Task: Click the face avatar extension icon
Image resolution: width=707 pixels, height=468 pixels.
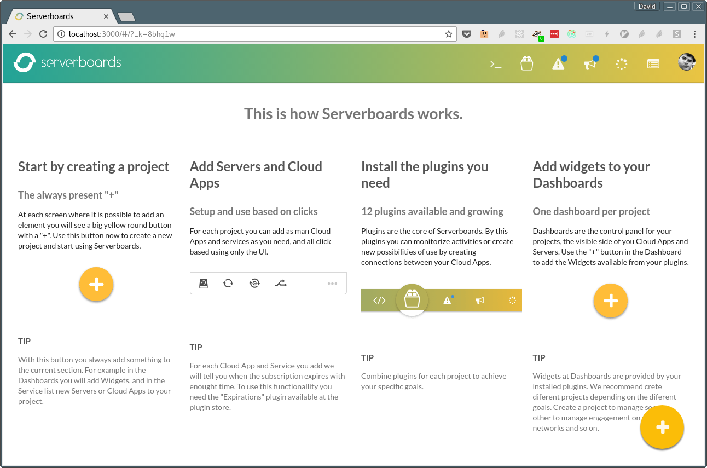Action: [x=484, y=34]
